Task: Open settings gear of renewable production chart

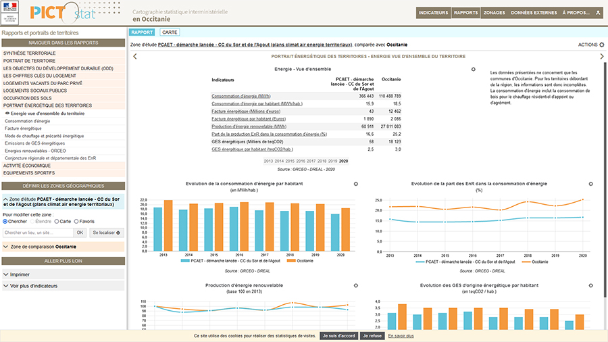Action: tap(355, 286)
